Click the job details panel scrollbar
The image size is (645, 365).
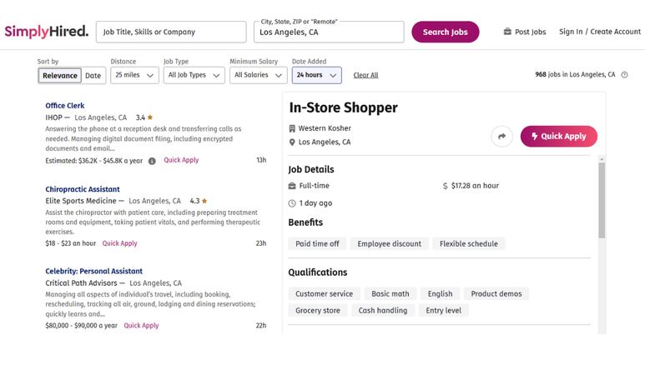point(602,201)
